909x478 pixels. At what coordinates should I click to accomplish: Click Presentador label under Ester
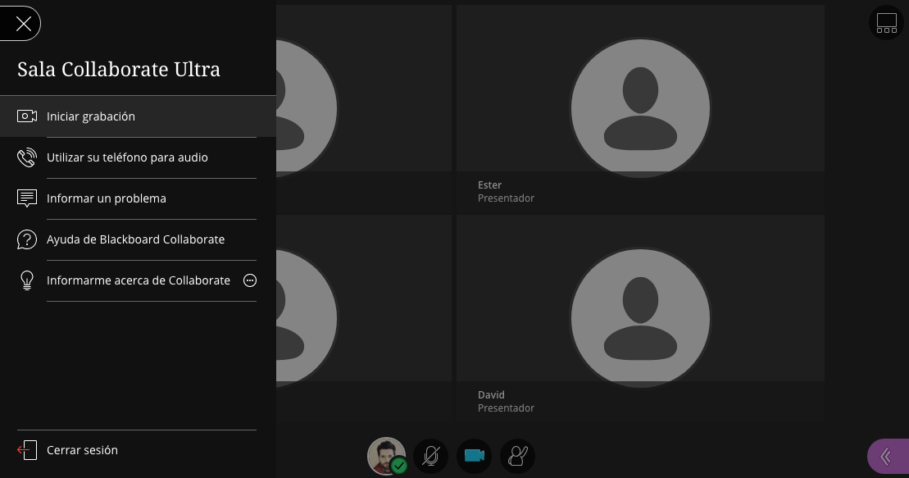tap(506, 198)
